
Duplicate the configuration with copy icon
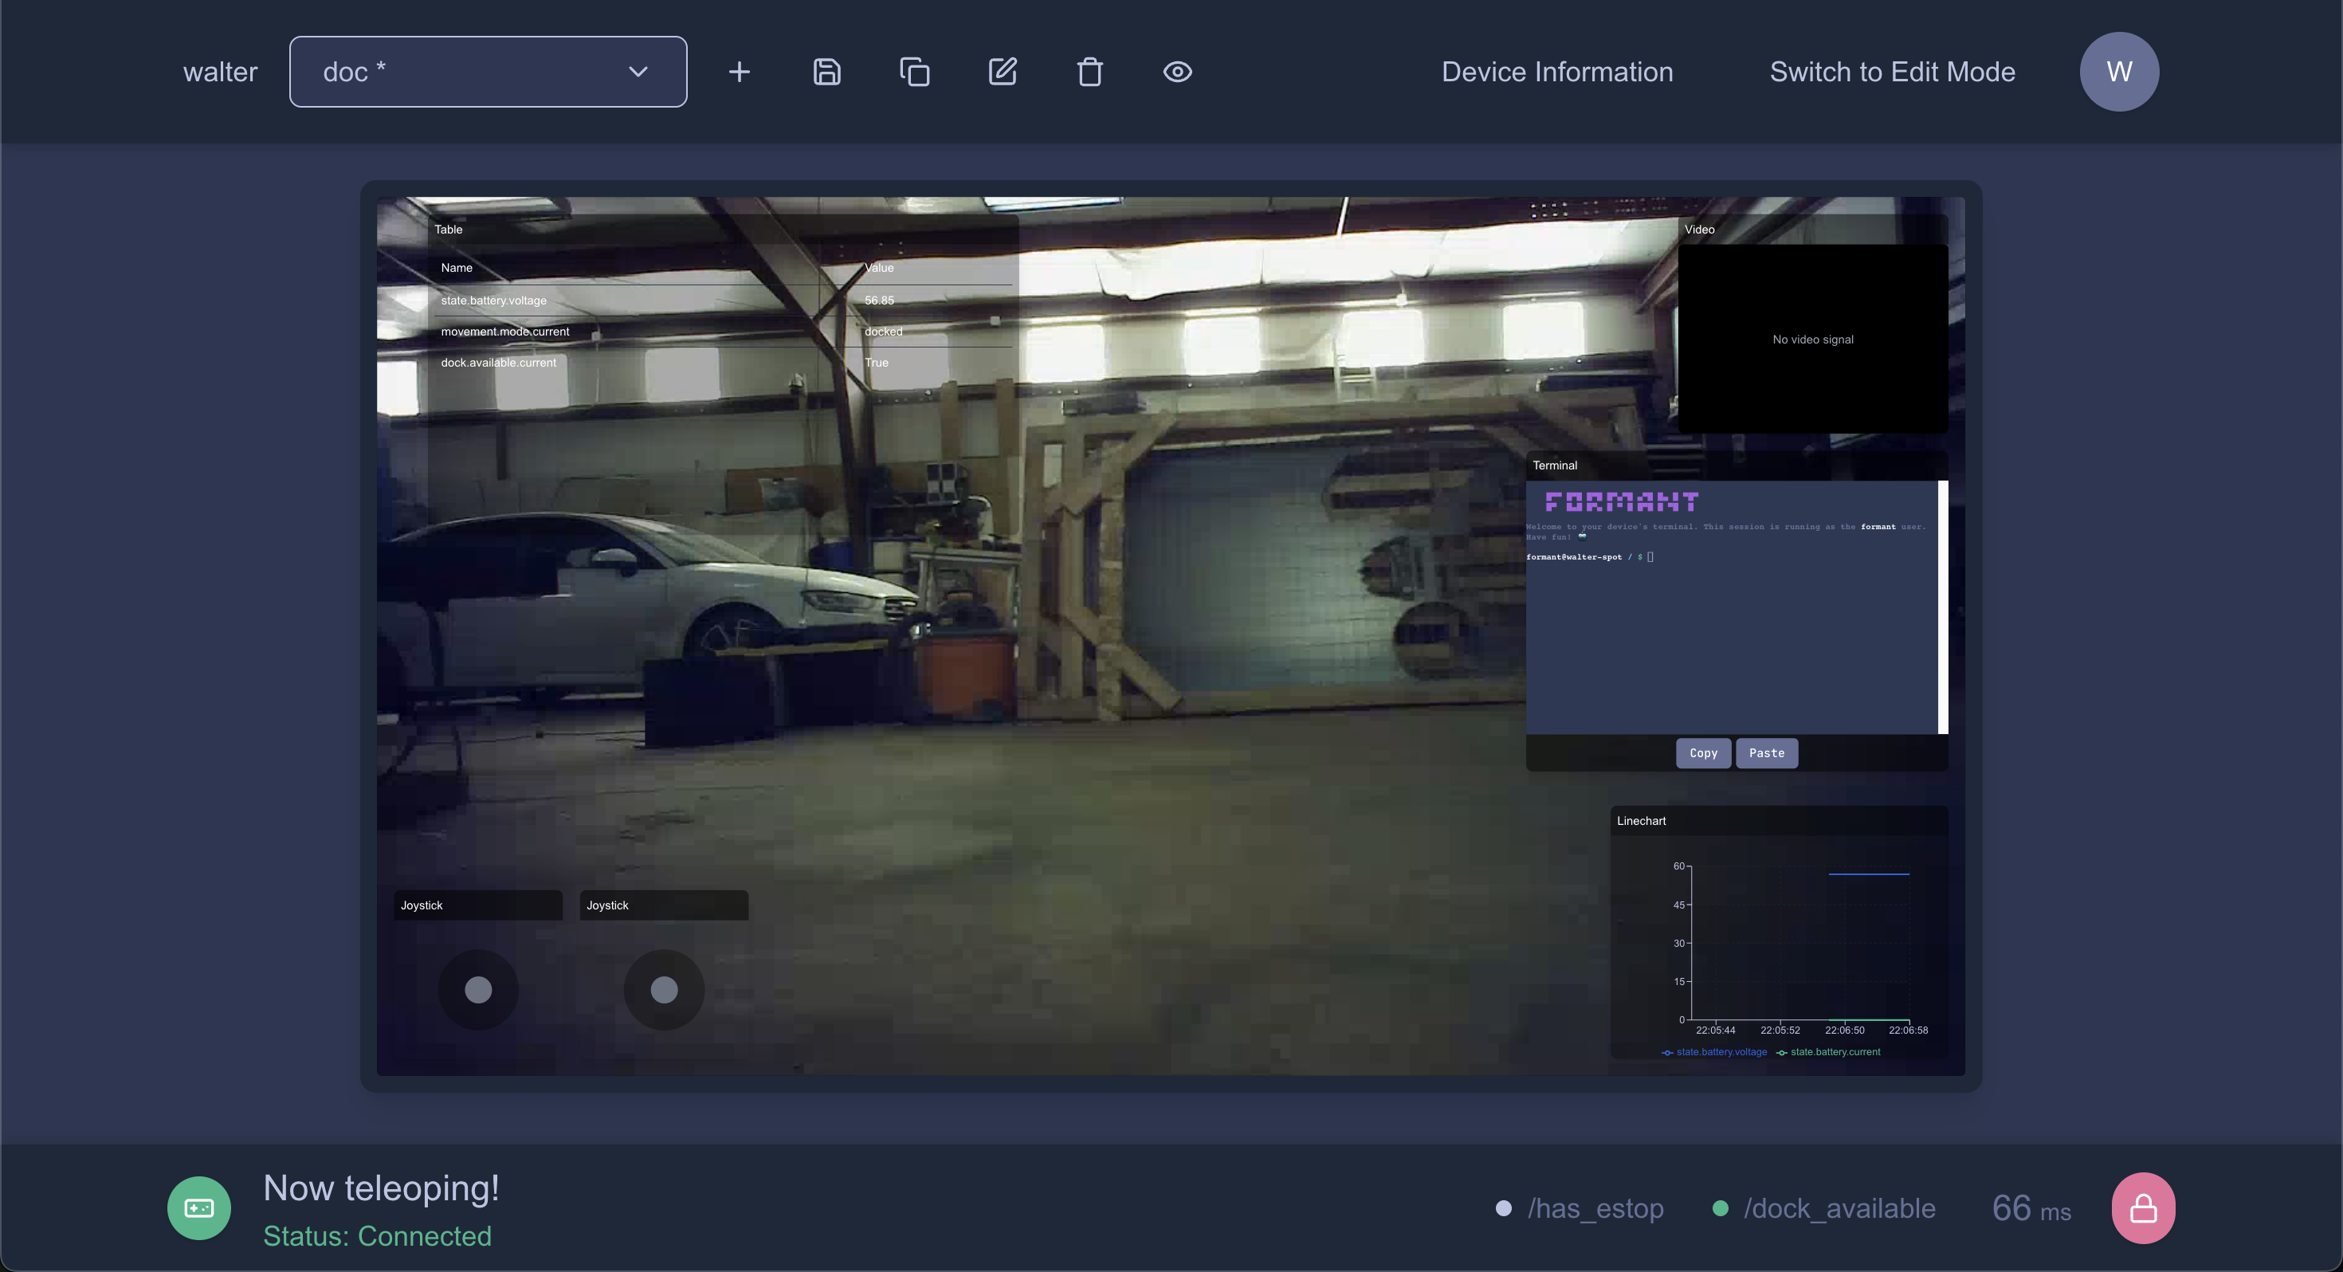(x=914, y=72)
